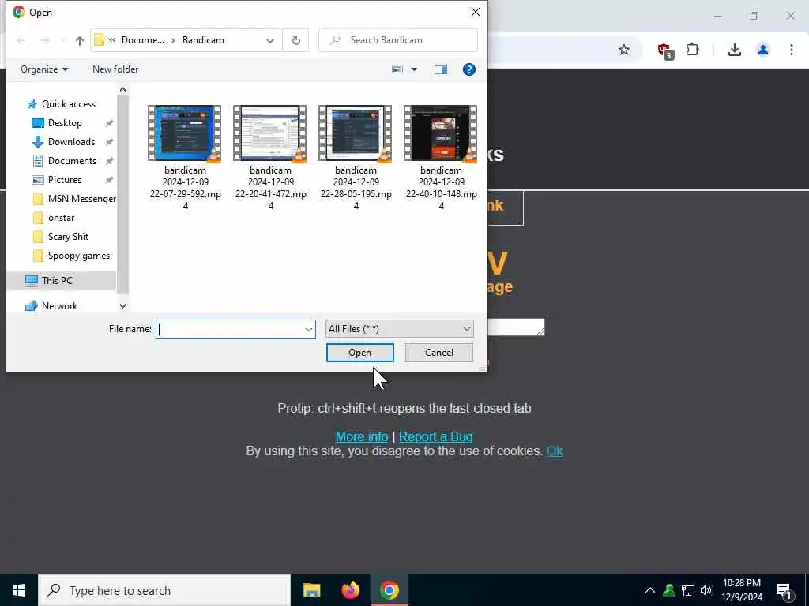This screenshot has width=809, height=606.
Task: Open clock showing 10:28 PM
Action: (x=742, y=590)
